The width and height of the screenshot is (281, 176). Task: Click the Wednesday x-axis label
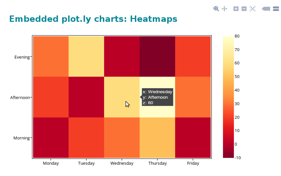122,163
